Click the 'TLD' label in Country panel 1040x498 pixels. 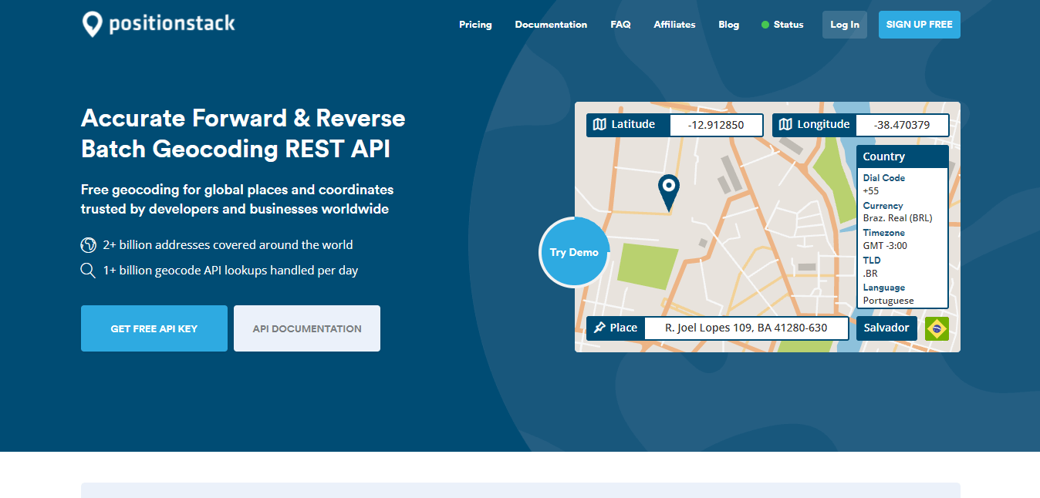pos(872,261)
